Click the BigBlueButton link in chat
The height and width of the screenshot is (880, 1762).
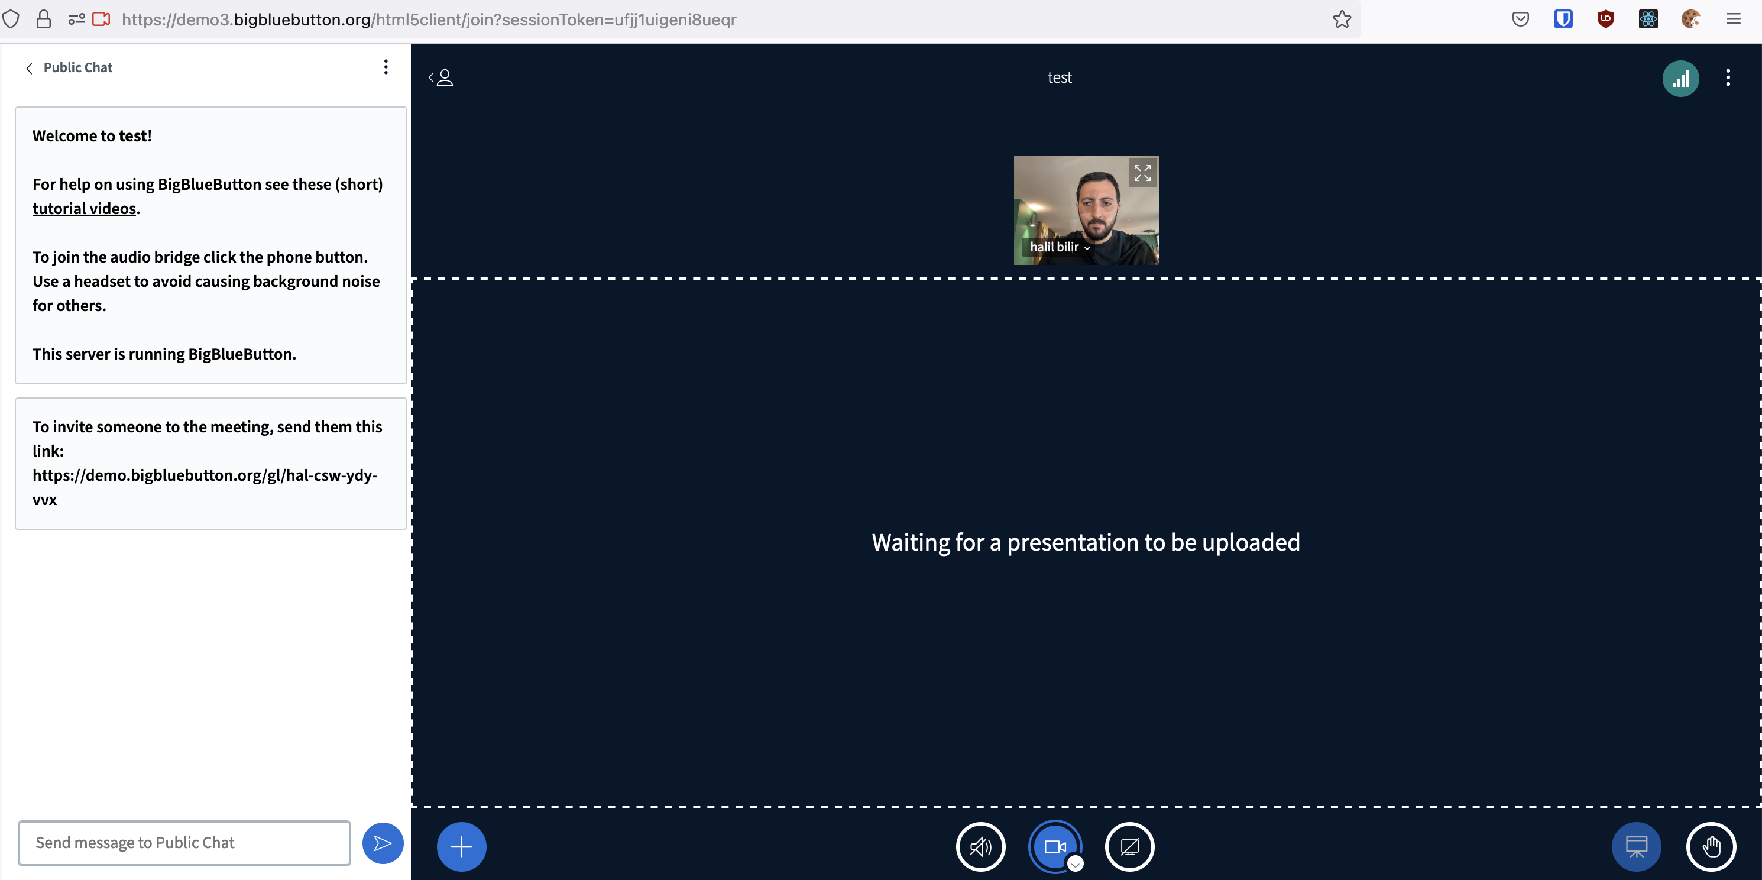[239, 354]
